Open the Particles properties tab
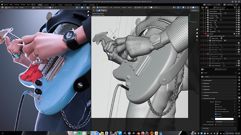Screen dimensions: 241x135 [x=239, y=104]
